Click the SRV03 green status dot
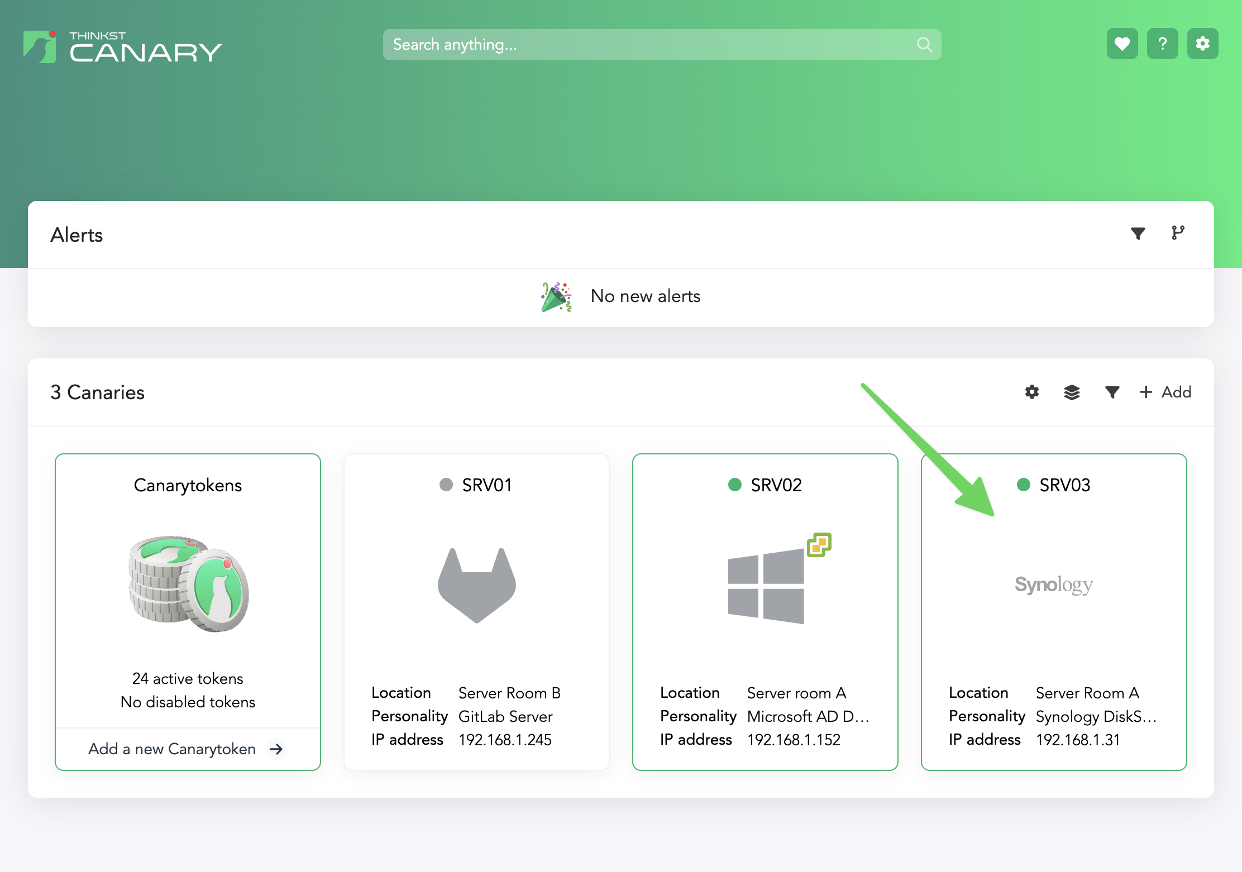The width and height of the screenshot is (1242, 872). 1023,485
